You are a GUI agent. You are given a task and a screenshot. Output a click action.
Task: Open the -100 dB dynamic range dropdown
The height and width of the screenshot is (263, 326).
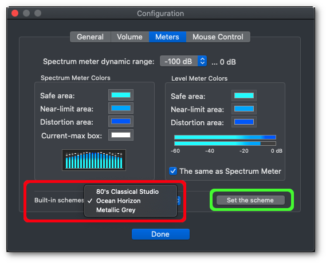pyautogui.click(x=183, y=61)
